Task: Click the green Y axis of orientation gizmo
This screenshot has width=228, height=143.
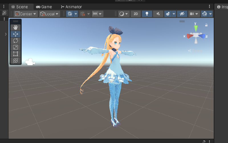Action: (196, 28)
